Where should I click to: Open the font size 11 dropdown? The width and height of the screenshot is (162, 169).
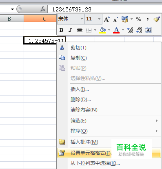(99, 19)
